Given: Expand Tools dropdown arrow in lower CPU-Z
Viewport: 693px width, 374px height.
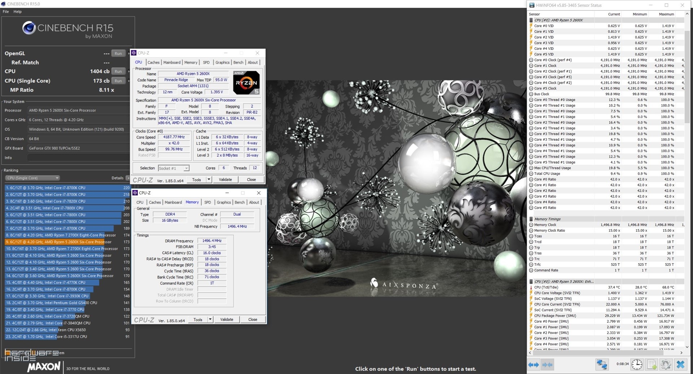Looking at the screenshot, I should 210,319.
